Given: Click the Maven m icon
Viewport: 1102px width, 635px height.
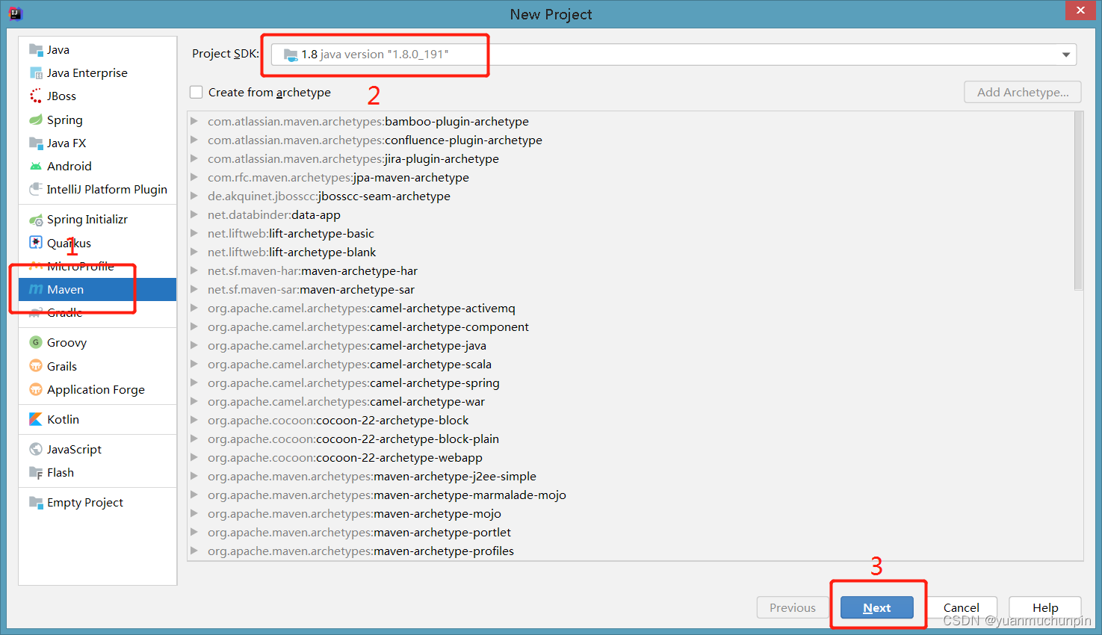Looking at the screenshot, I should [36, 289].
